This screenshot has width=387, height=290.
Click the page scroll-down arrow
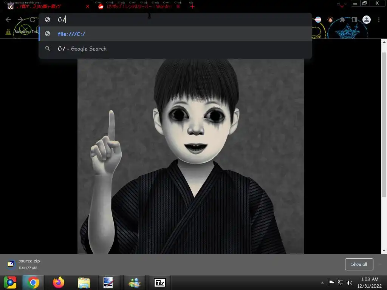(x=384, y=251)
